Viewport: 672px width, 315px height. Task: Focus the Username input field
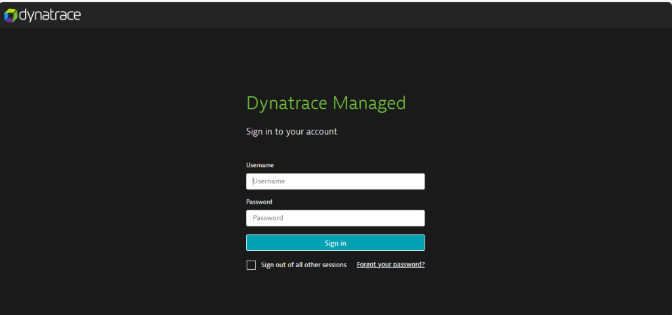tap(335, 181)
